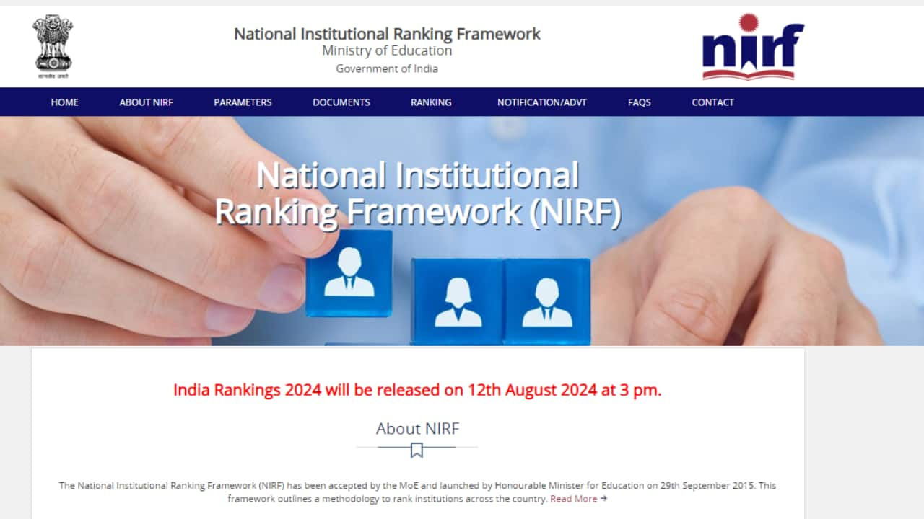Click the Government of India header text
The image size is (924, 519).
387,68
